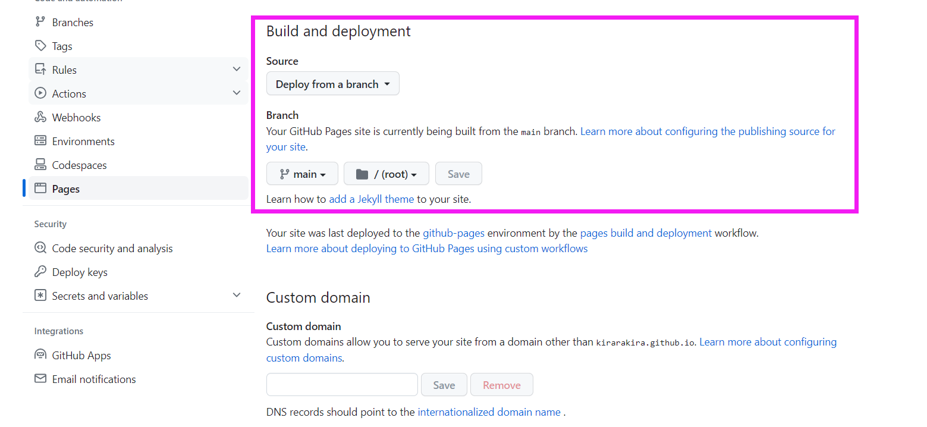Click the Deploy keys key icon
Image resolution: width=927 pixels, height=427 pixels.
(x=40, y=272)
